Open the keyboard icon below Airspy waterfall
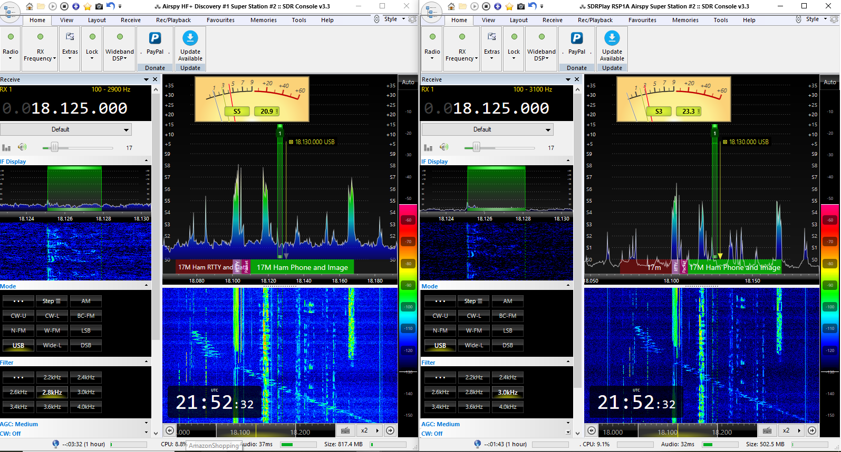Image resolution: width=841 pixels, height=452 pixels. pos(345,430)
